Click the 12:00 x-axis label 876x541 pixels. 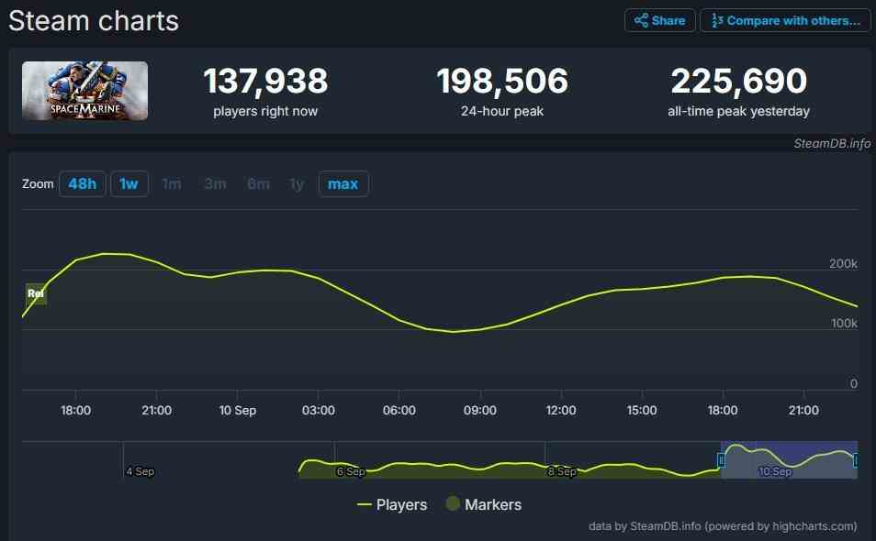561,411
